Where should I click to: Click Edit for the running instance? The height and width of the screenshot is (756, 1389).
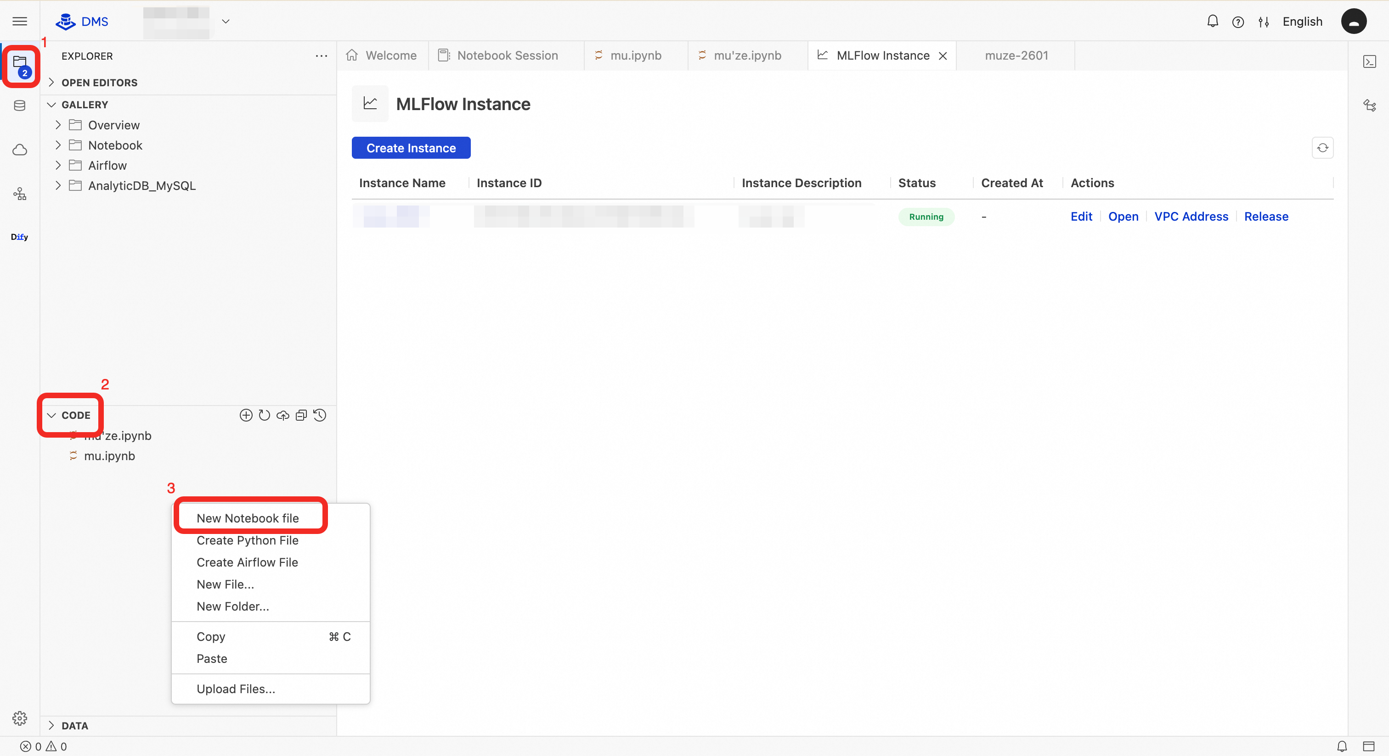point(1081,217)
